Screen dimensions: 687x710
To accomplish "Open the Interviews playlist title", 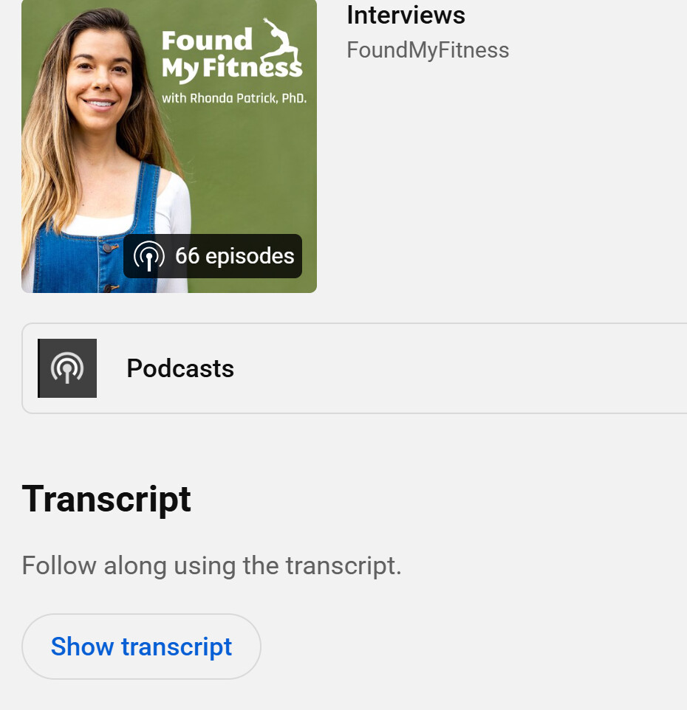I will pos(406,15).
